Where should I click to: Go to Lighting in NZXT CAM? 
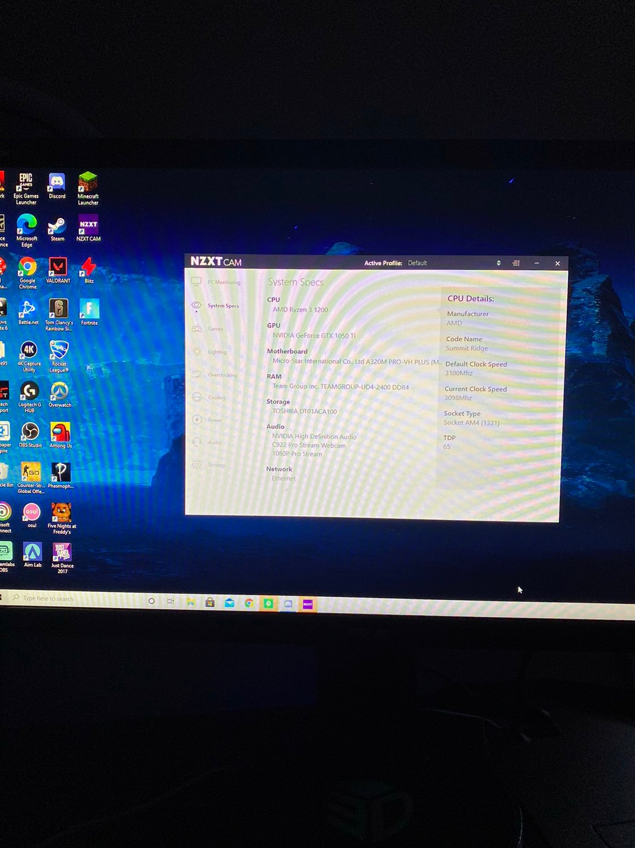coord(210,352)
